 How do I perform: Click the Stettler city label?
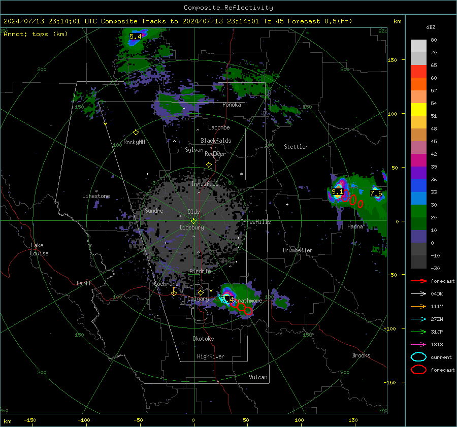click(x=296, y=147)
